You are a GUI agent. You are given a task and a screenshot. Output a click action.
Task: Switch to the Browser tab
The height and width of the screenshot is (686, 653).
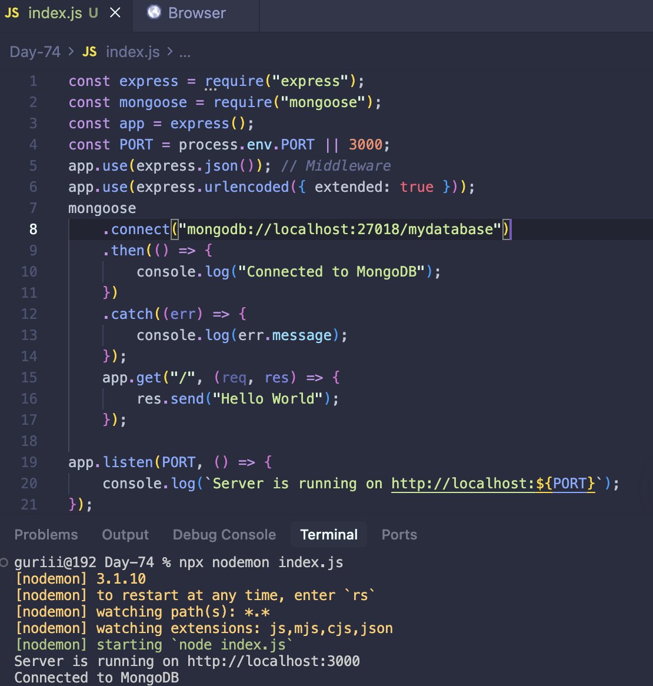pos(196,13)
